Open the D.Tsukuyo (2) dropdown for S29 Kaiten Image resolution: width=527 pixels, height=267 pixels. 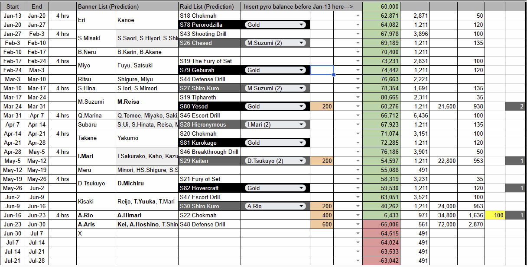[275, 161]
